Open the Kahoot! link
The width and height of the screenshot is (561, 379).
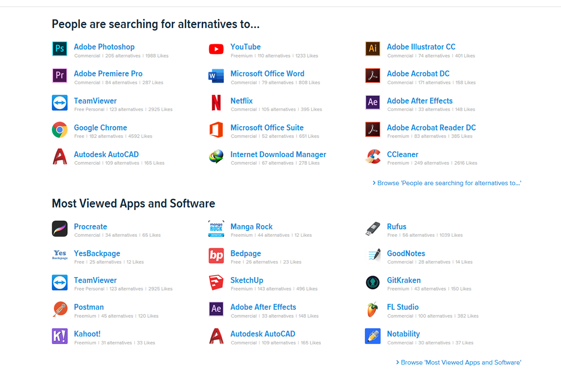tap(87, 334)
